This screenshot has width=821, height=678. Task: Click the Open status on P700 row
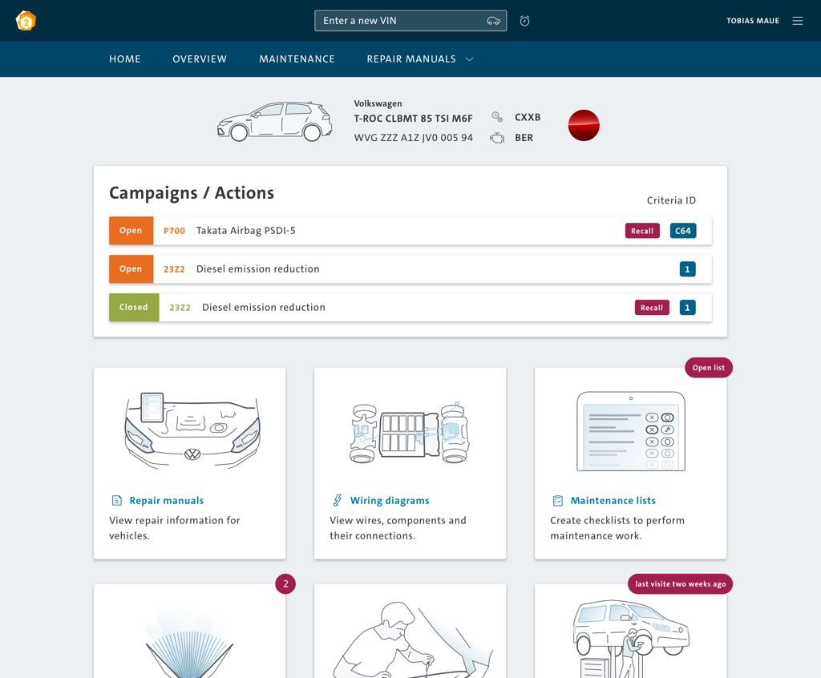point(131,230)
